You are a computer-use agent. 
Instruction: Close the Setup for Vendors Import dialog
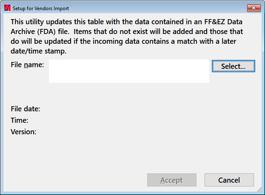pos(254,8)
